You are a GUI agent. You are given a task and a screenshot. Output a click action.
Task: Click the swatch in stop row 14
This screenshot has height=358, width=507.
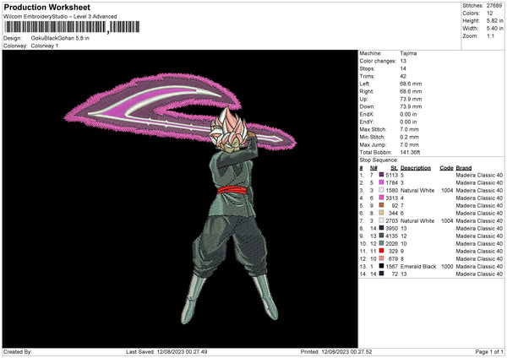click(x=382, y=274)
